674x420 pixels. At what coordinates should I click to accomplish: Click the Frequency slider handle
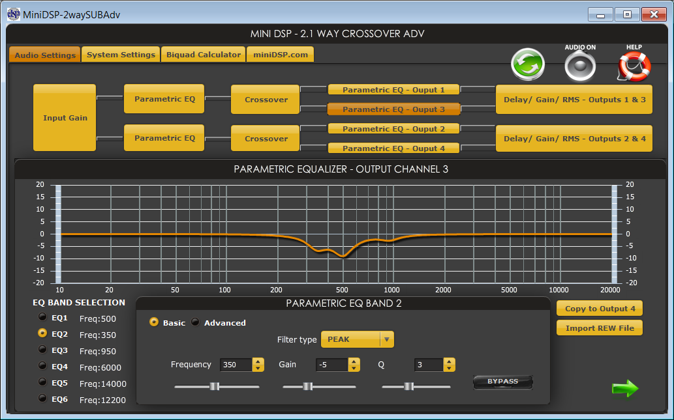pos(215,387)
